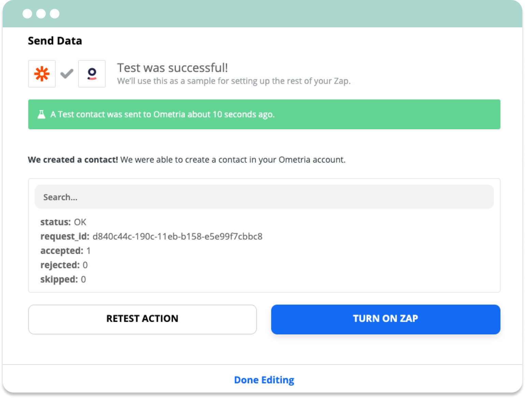The width and height of the screenshot is (525, 398).
Task: Select the accepted: 1 result row
Action: point(66,251)
